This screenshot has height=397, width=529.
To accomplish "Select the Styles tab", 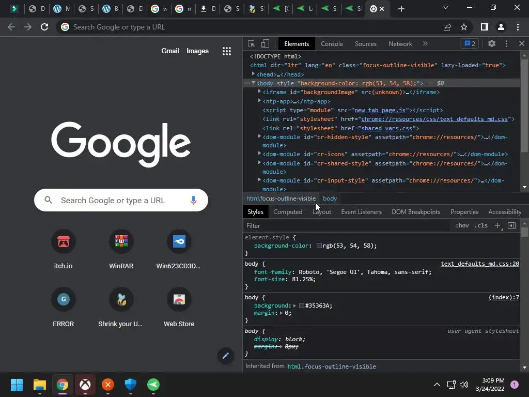I will click(x=255, y=212).
